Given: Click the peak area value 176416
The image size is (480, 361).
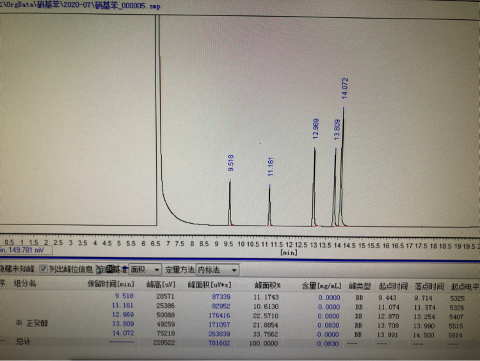Looking at the screenshot, I should click(219, 315).
